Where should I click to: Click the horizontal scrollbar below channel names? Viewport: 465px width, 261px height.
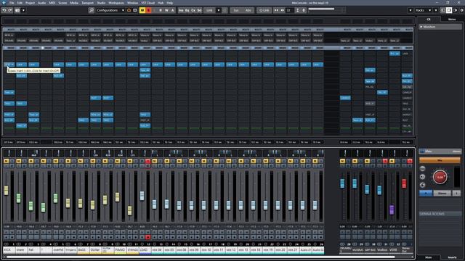click(x=201, y=257)
